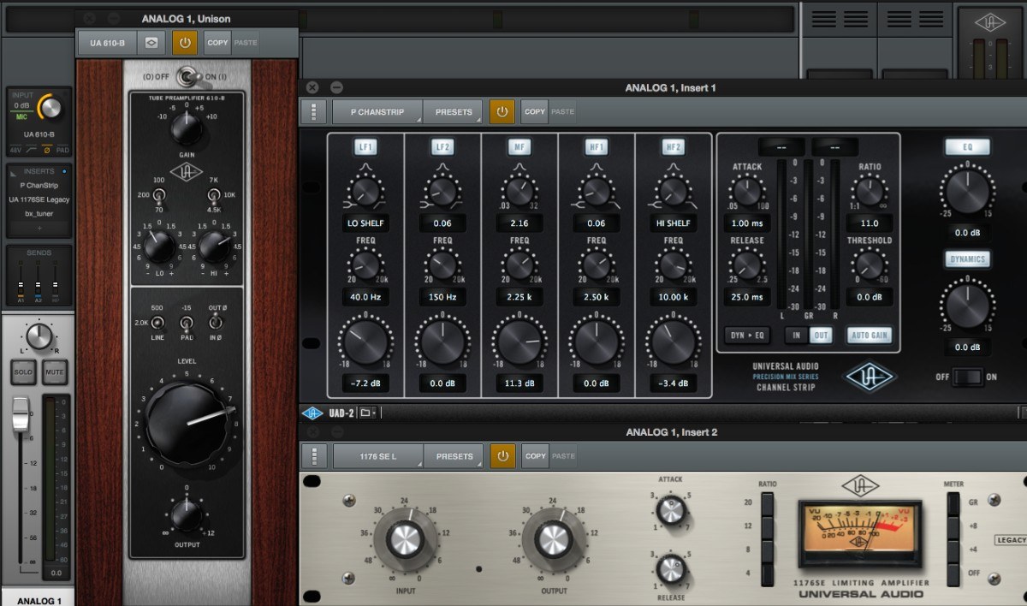Add an insert with the plus slot
The height and width of the screenshot is (606, 1027).
pos(39,229)
